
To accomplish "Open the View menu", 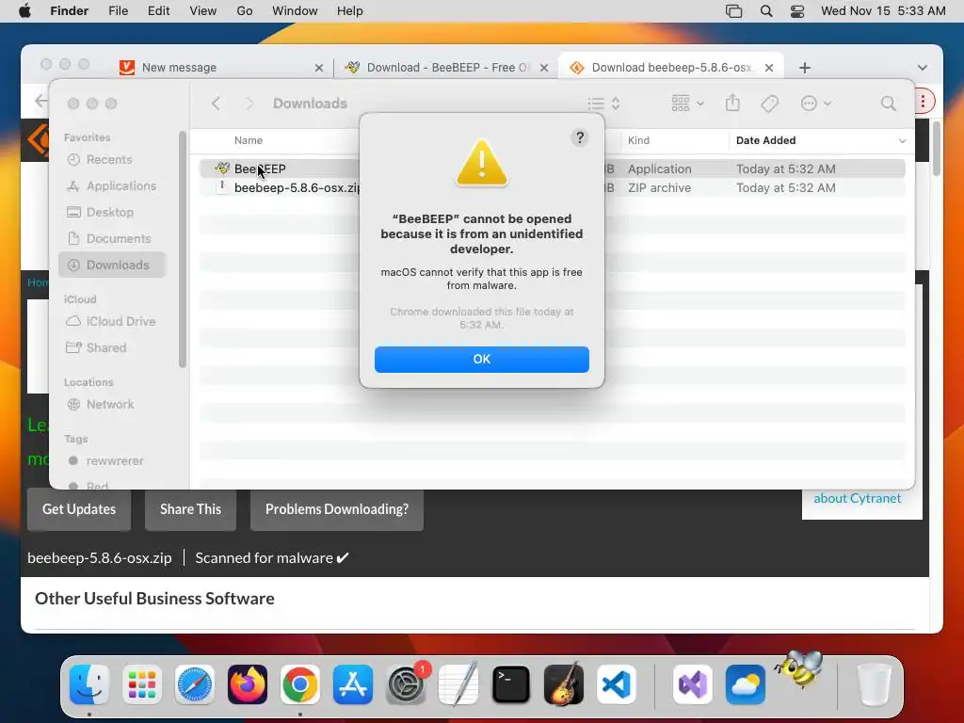I will (x=203, y=11).
